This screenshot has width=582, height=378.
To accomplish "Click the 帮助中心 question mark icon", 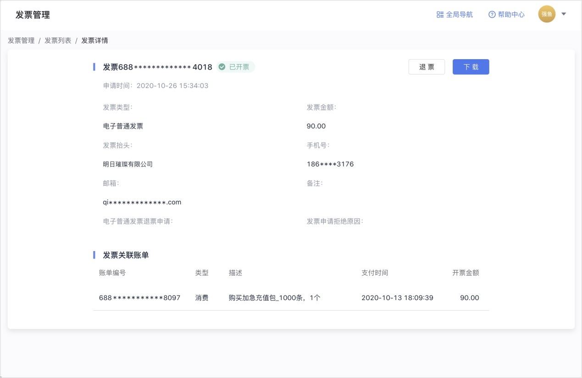I will 492,15.
